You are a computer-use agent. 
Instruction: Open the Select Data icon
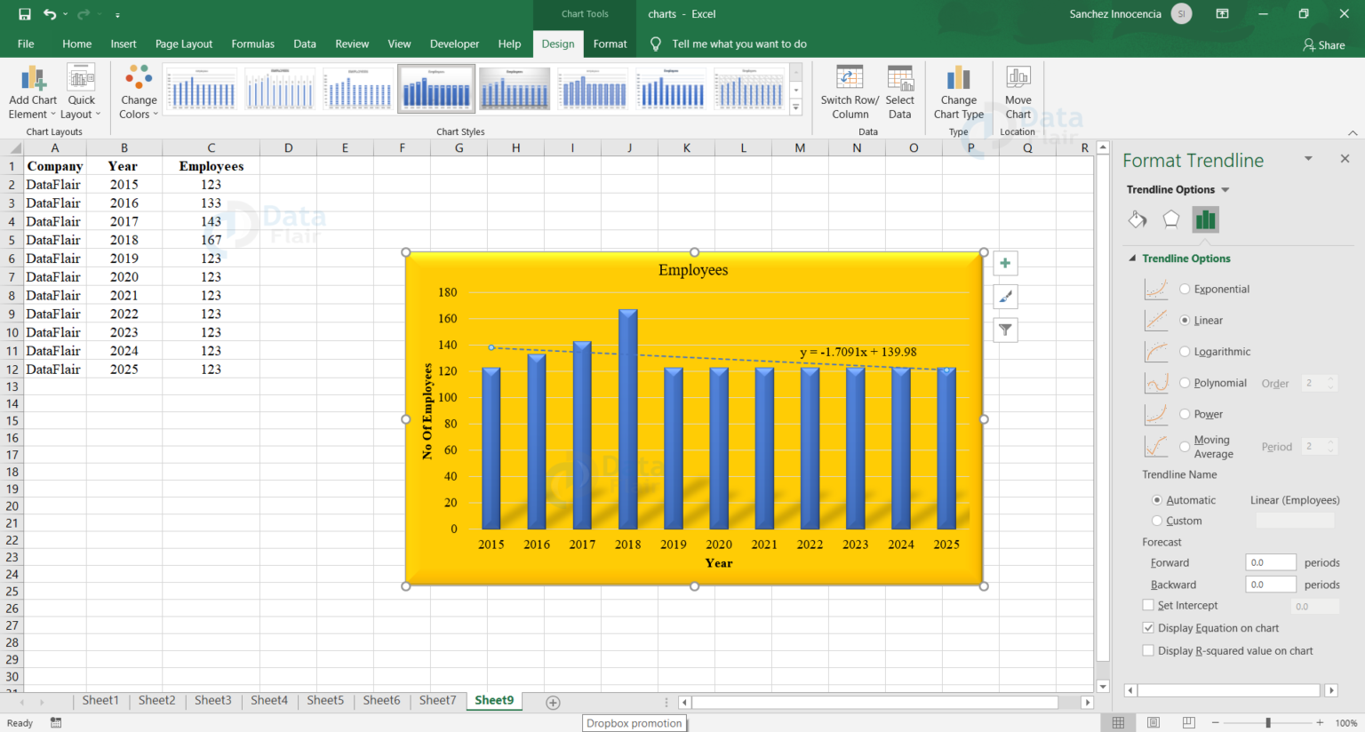click(x=900, y=78)
